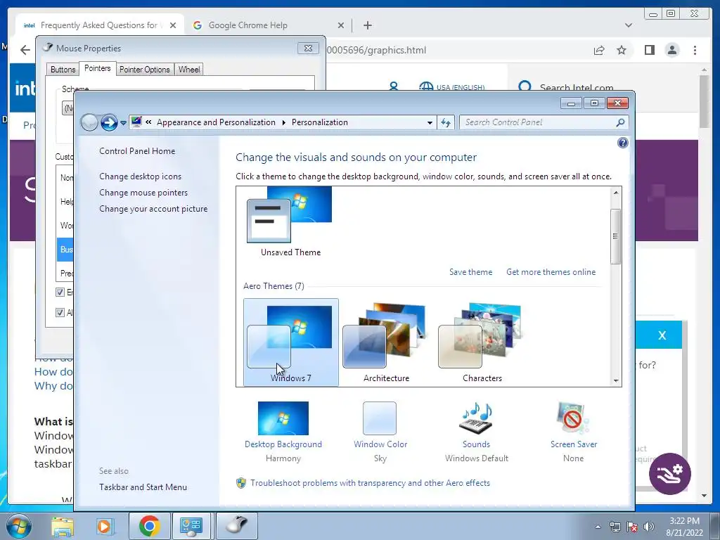
Task: Click the search magnifier in Control Panel
Action: coord(620,122)
